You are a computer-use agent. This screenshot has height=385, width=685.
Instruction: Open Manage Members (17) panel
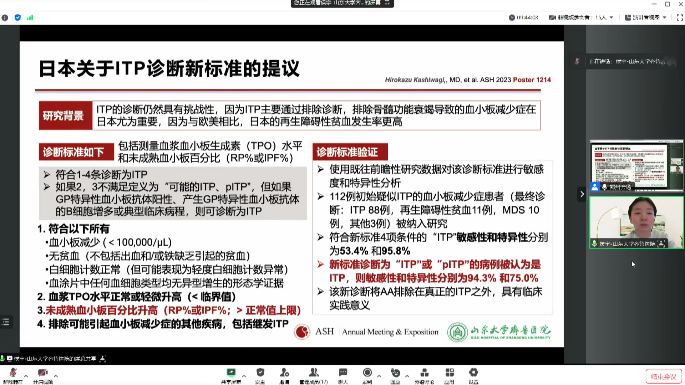(314, 375)
